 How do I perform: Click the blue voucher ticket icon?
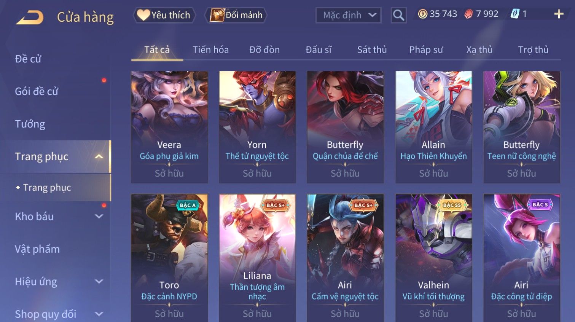[x=514, y=14]
